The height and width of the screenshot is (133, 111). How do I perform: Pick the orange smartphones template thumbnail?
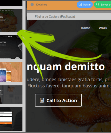pos(11,72)
